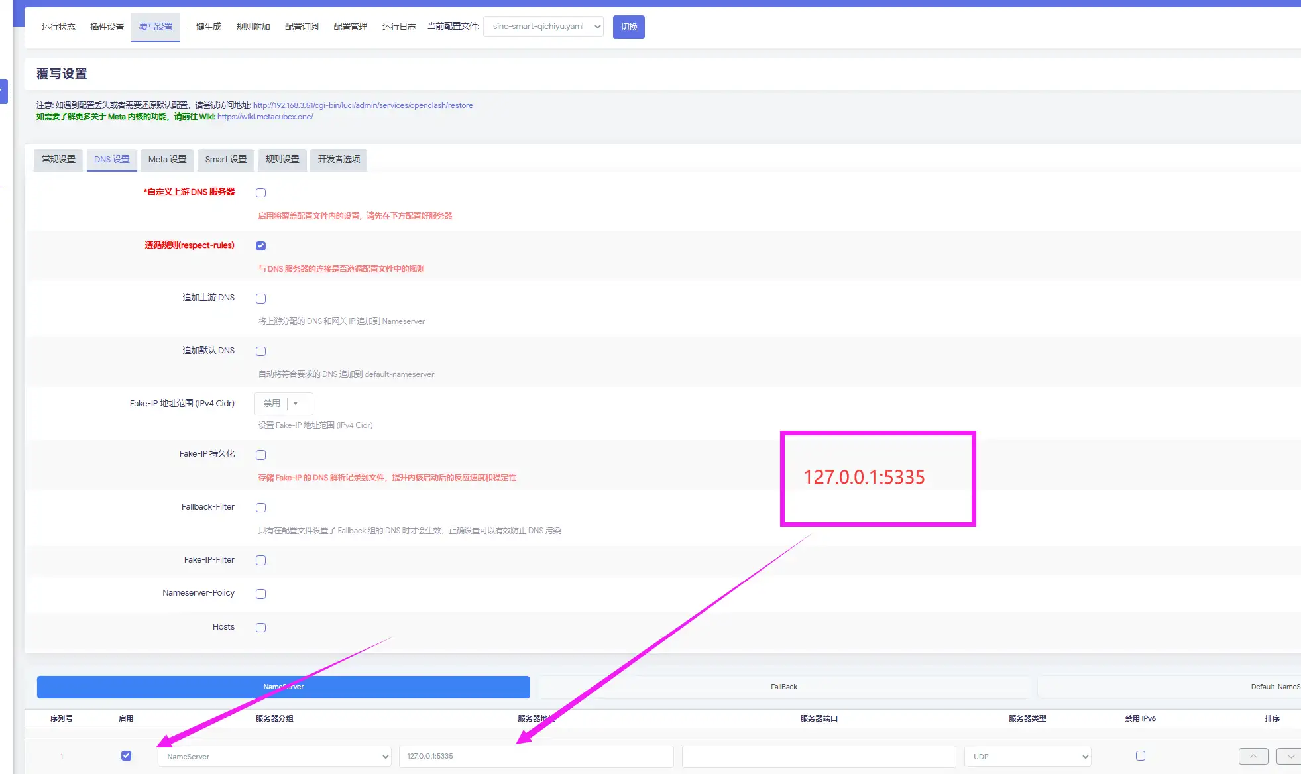Click the server port input field

click(818, 756)
